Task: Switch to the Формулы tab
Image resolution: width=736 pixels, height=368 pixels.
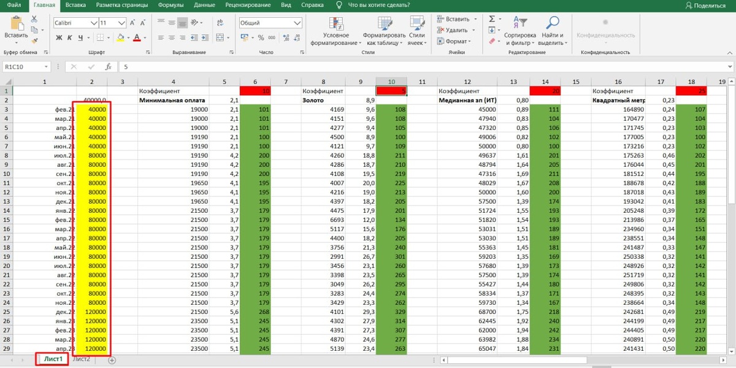Action: coord(171,5)
